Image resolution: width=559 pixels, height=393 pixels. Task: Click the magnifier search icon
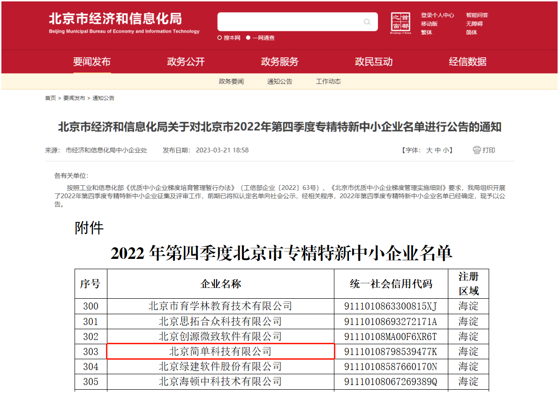click(367, 22)
